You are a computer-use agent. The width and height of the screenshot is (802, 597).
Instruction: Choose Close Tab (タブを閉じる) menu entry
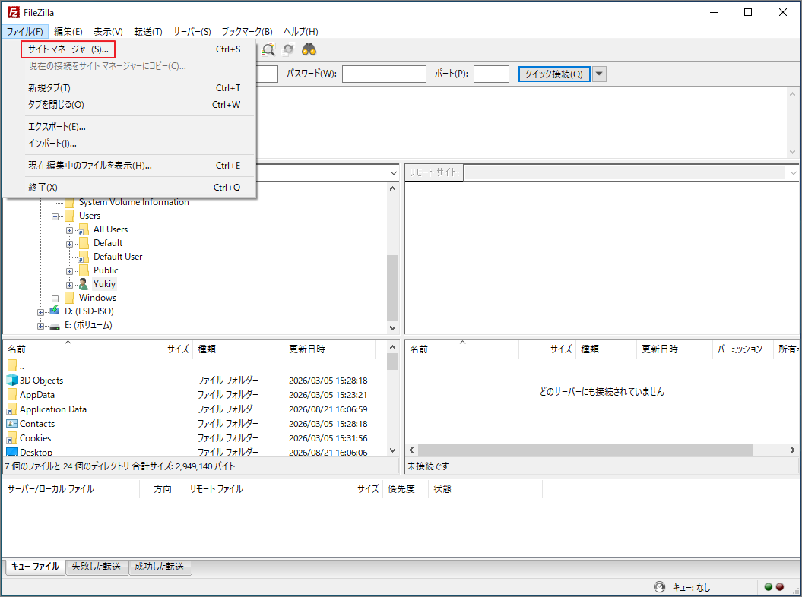(x=129, y=105)
